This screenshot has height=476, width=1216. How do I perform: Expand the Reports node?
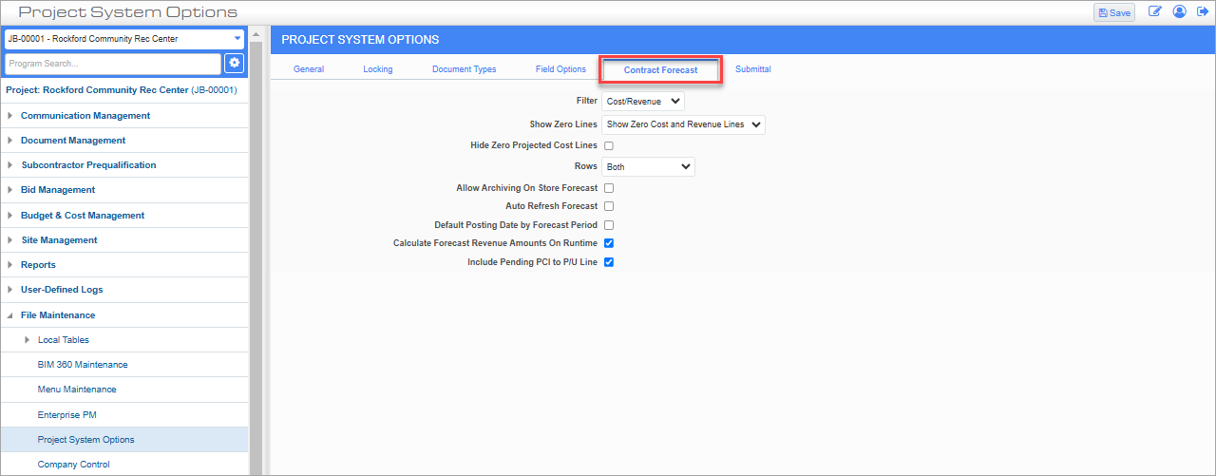9,265
